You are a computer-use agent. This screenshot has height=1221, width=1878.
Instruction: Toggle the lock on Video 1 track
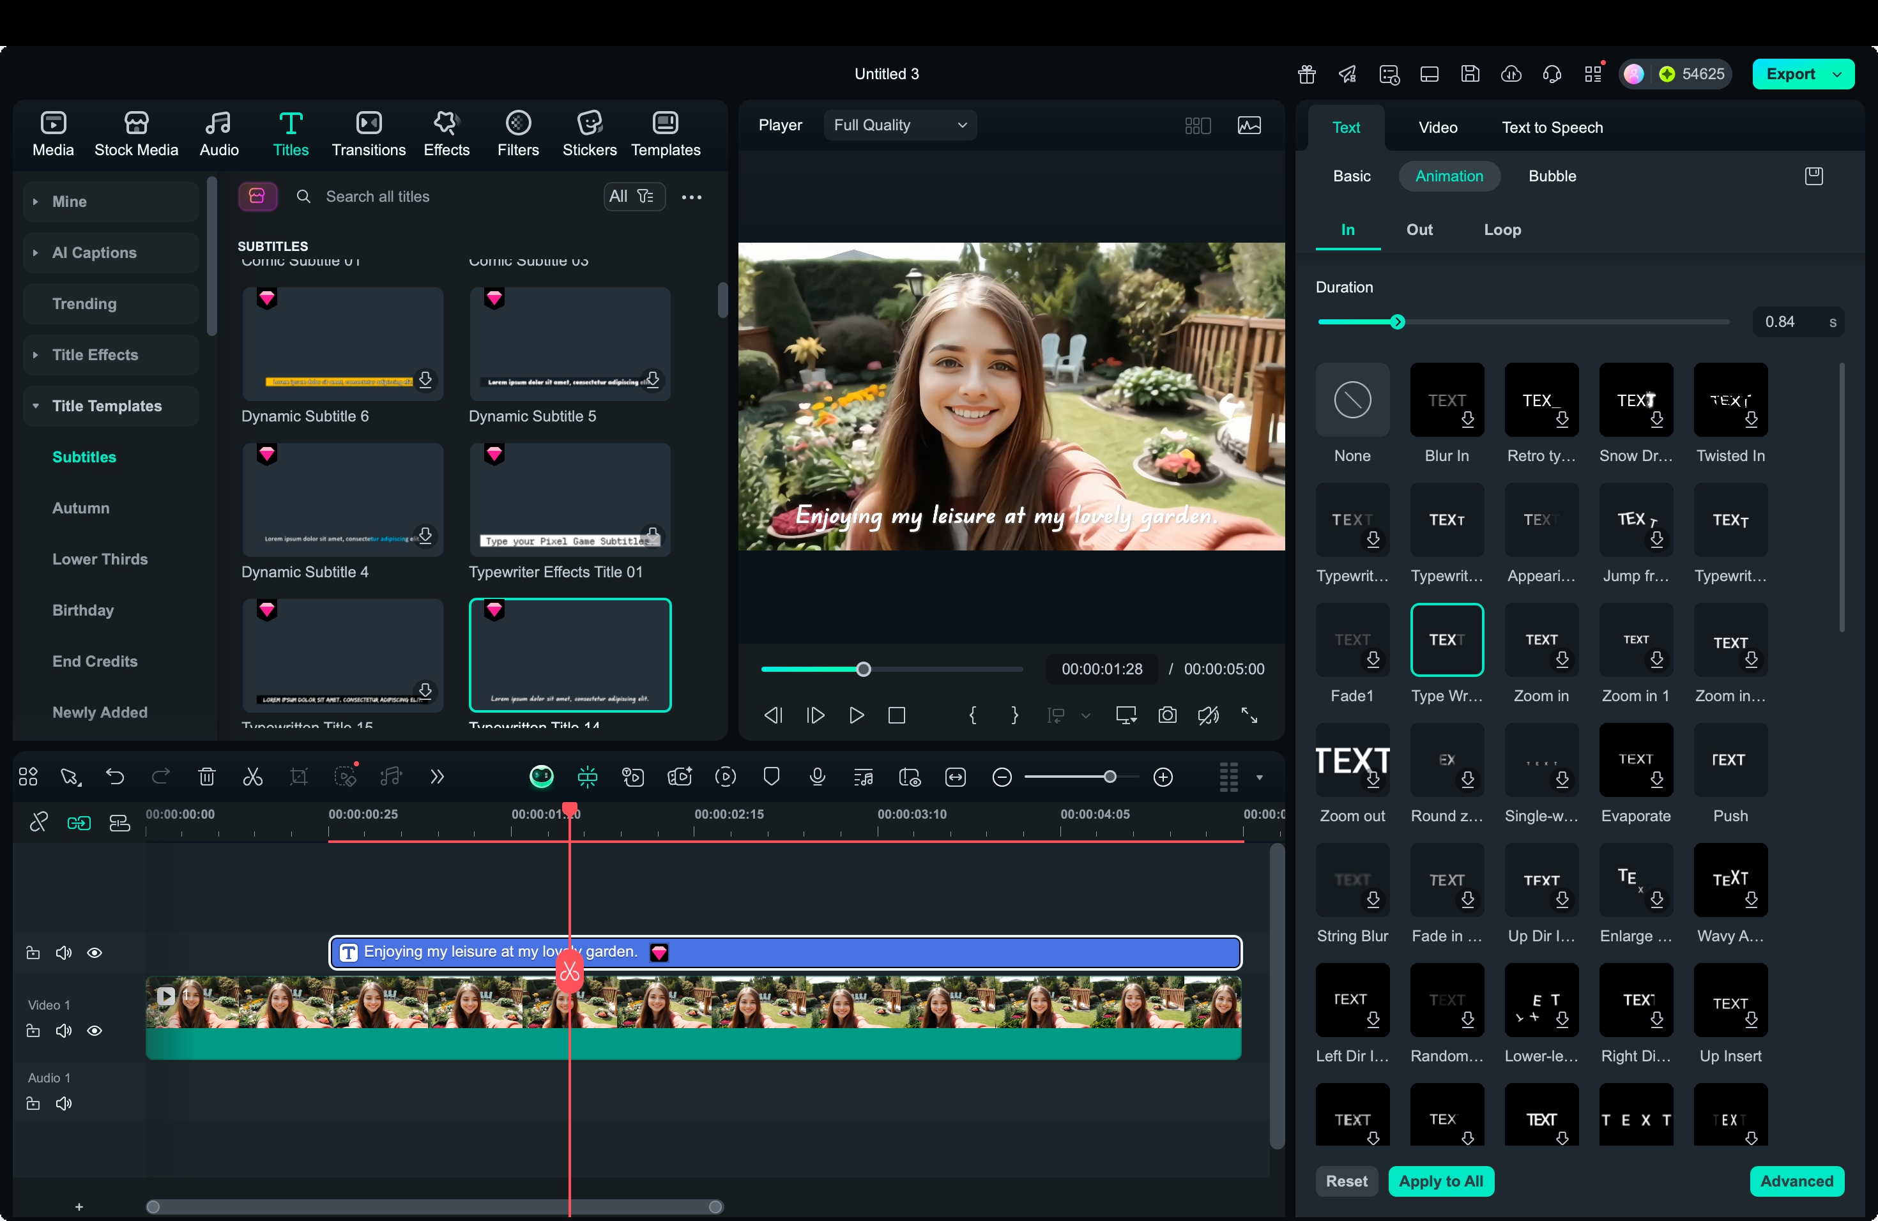pyautogui.click(x=33, y=1030)
